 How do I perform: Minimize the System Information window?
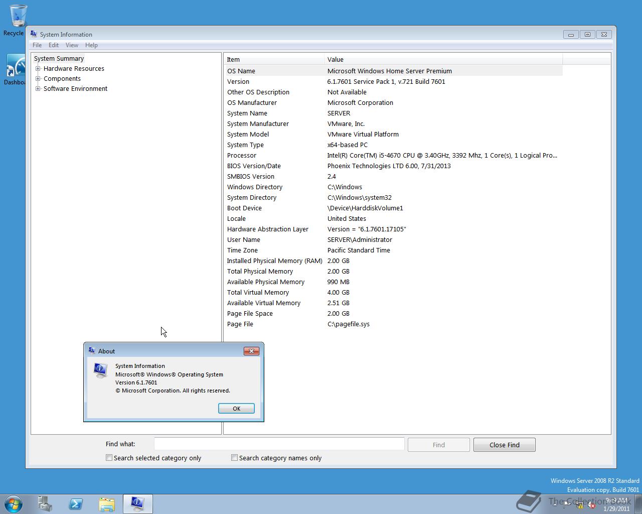571,34
